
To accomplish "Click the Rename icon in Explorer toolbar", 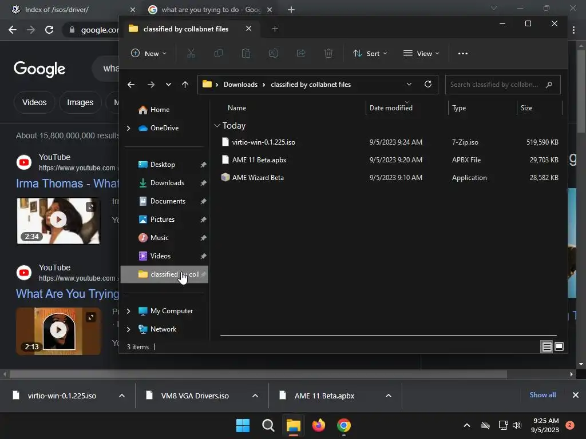I will coord(273,53).
